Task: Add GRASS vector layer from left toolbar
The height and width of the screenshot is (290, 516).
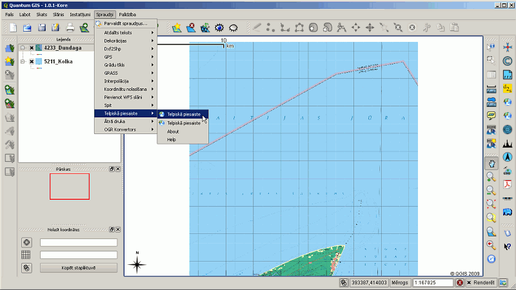Action: coord(10,90)
